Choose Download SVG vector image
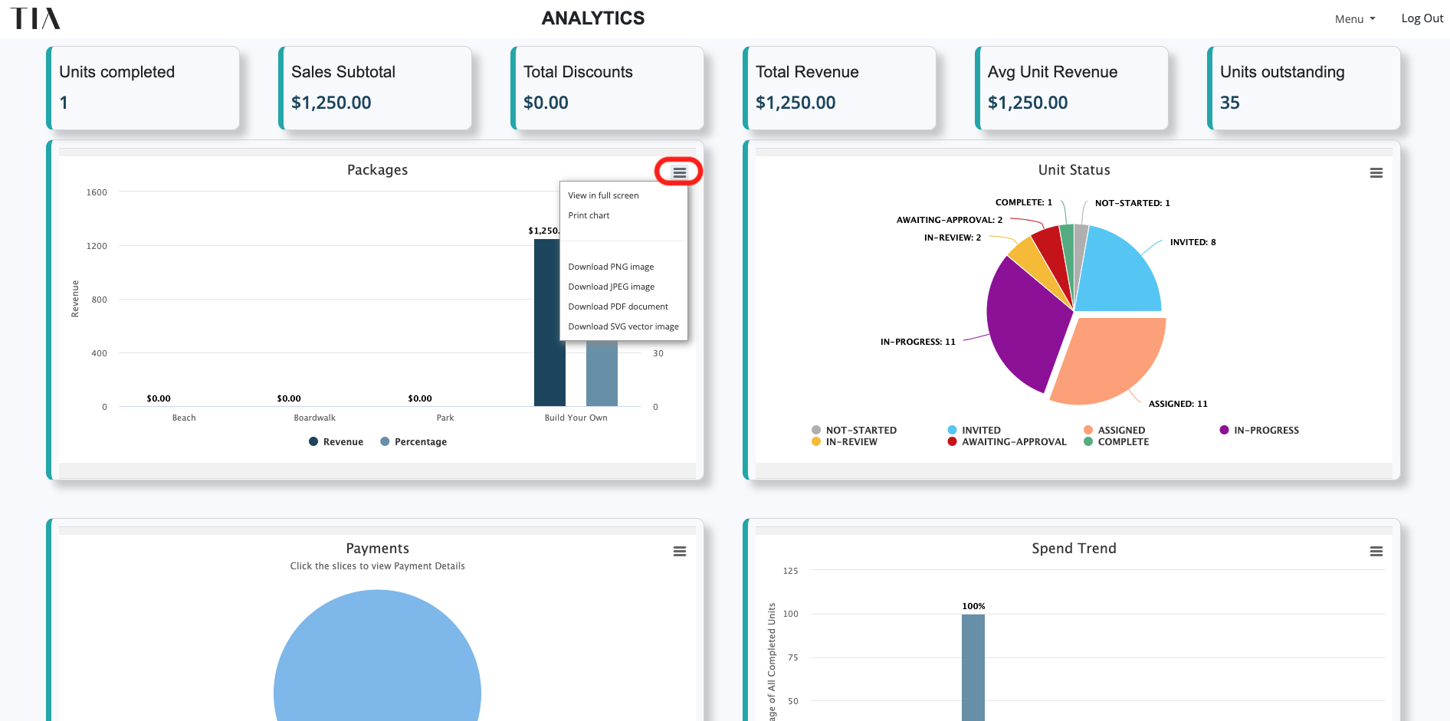1450x721 pixels. click(624, 326)
